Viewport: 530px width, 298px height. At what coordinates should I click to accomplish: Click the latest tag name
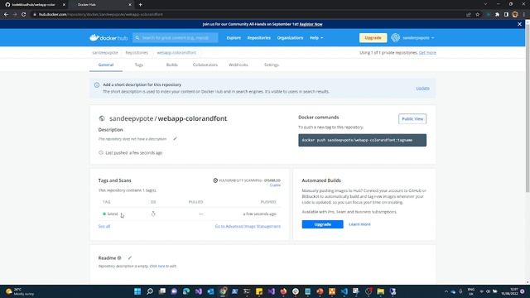pos(113,214)
